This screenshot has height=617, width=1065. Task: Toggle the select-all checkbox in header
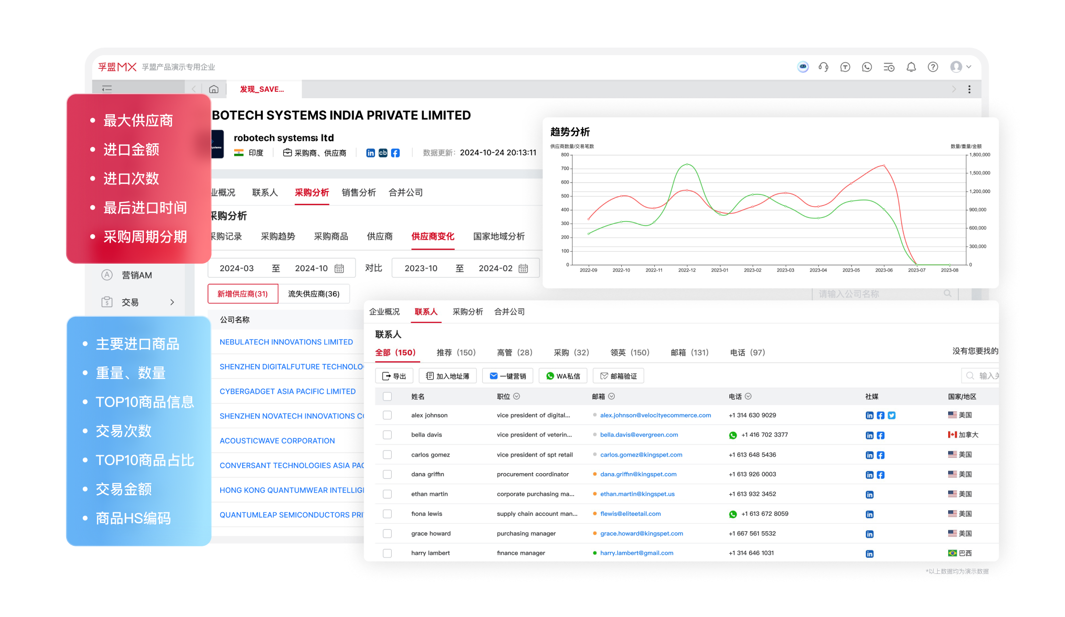click(387, 396)
